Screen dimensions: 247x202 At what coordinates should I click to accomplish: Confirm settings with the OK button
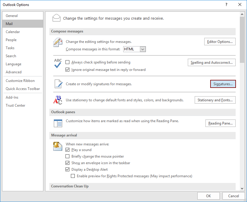tap(208, 196)
